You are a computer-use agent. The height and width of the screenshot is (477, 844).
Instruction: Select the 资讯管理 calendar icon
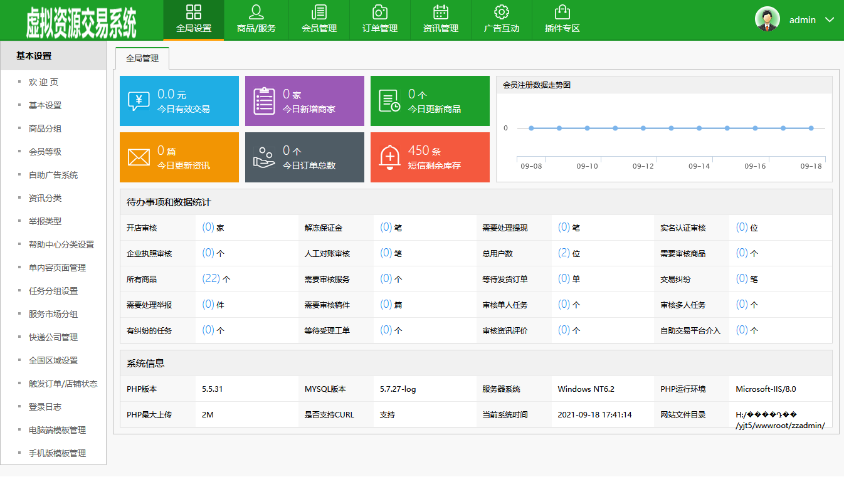(441, 12)
